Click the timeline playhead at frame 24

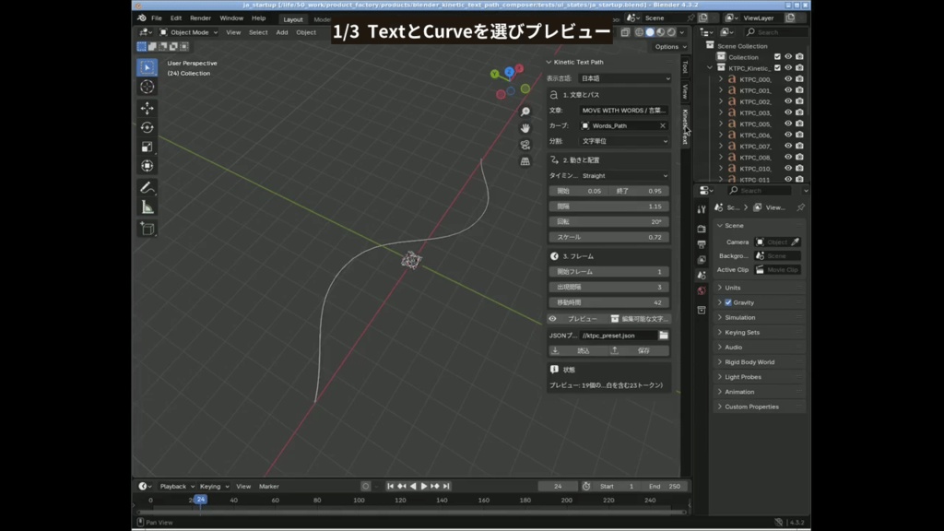tap(200, 500)
